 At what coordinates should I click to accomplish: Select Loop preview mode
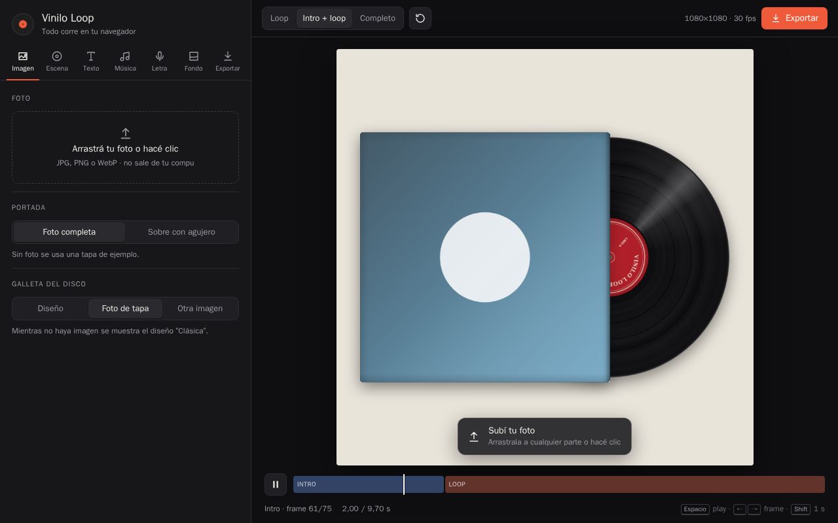click(x=280, y=18)
